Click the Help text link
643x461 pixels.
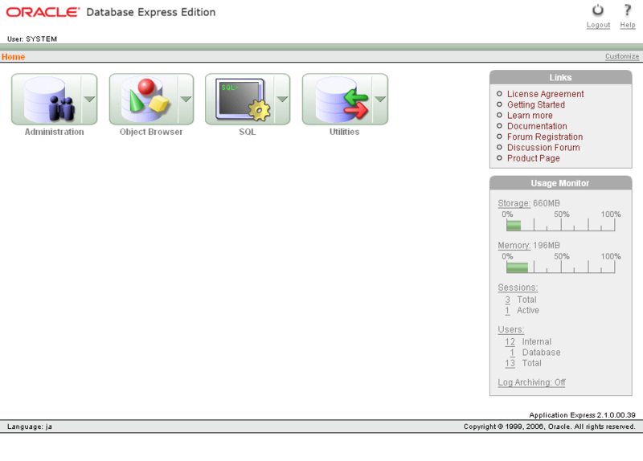(628, 25)
